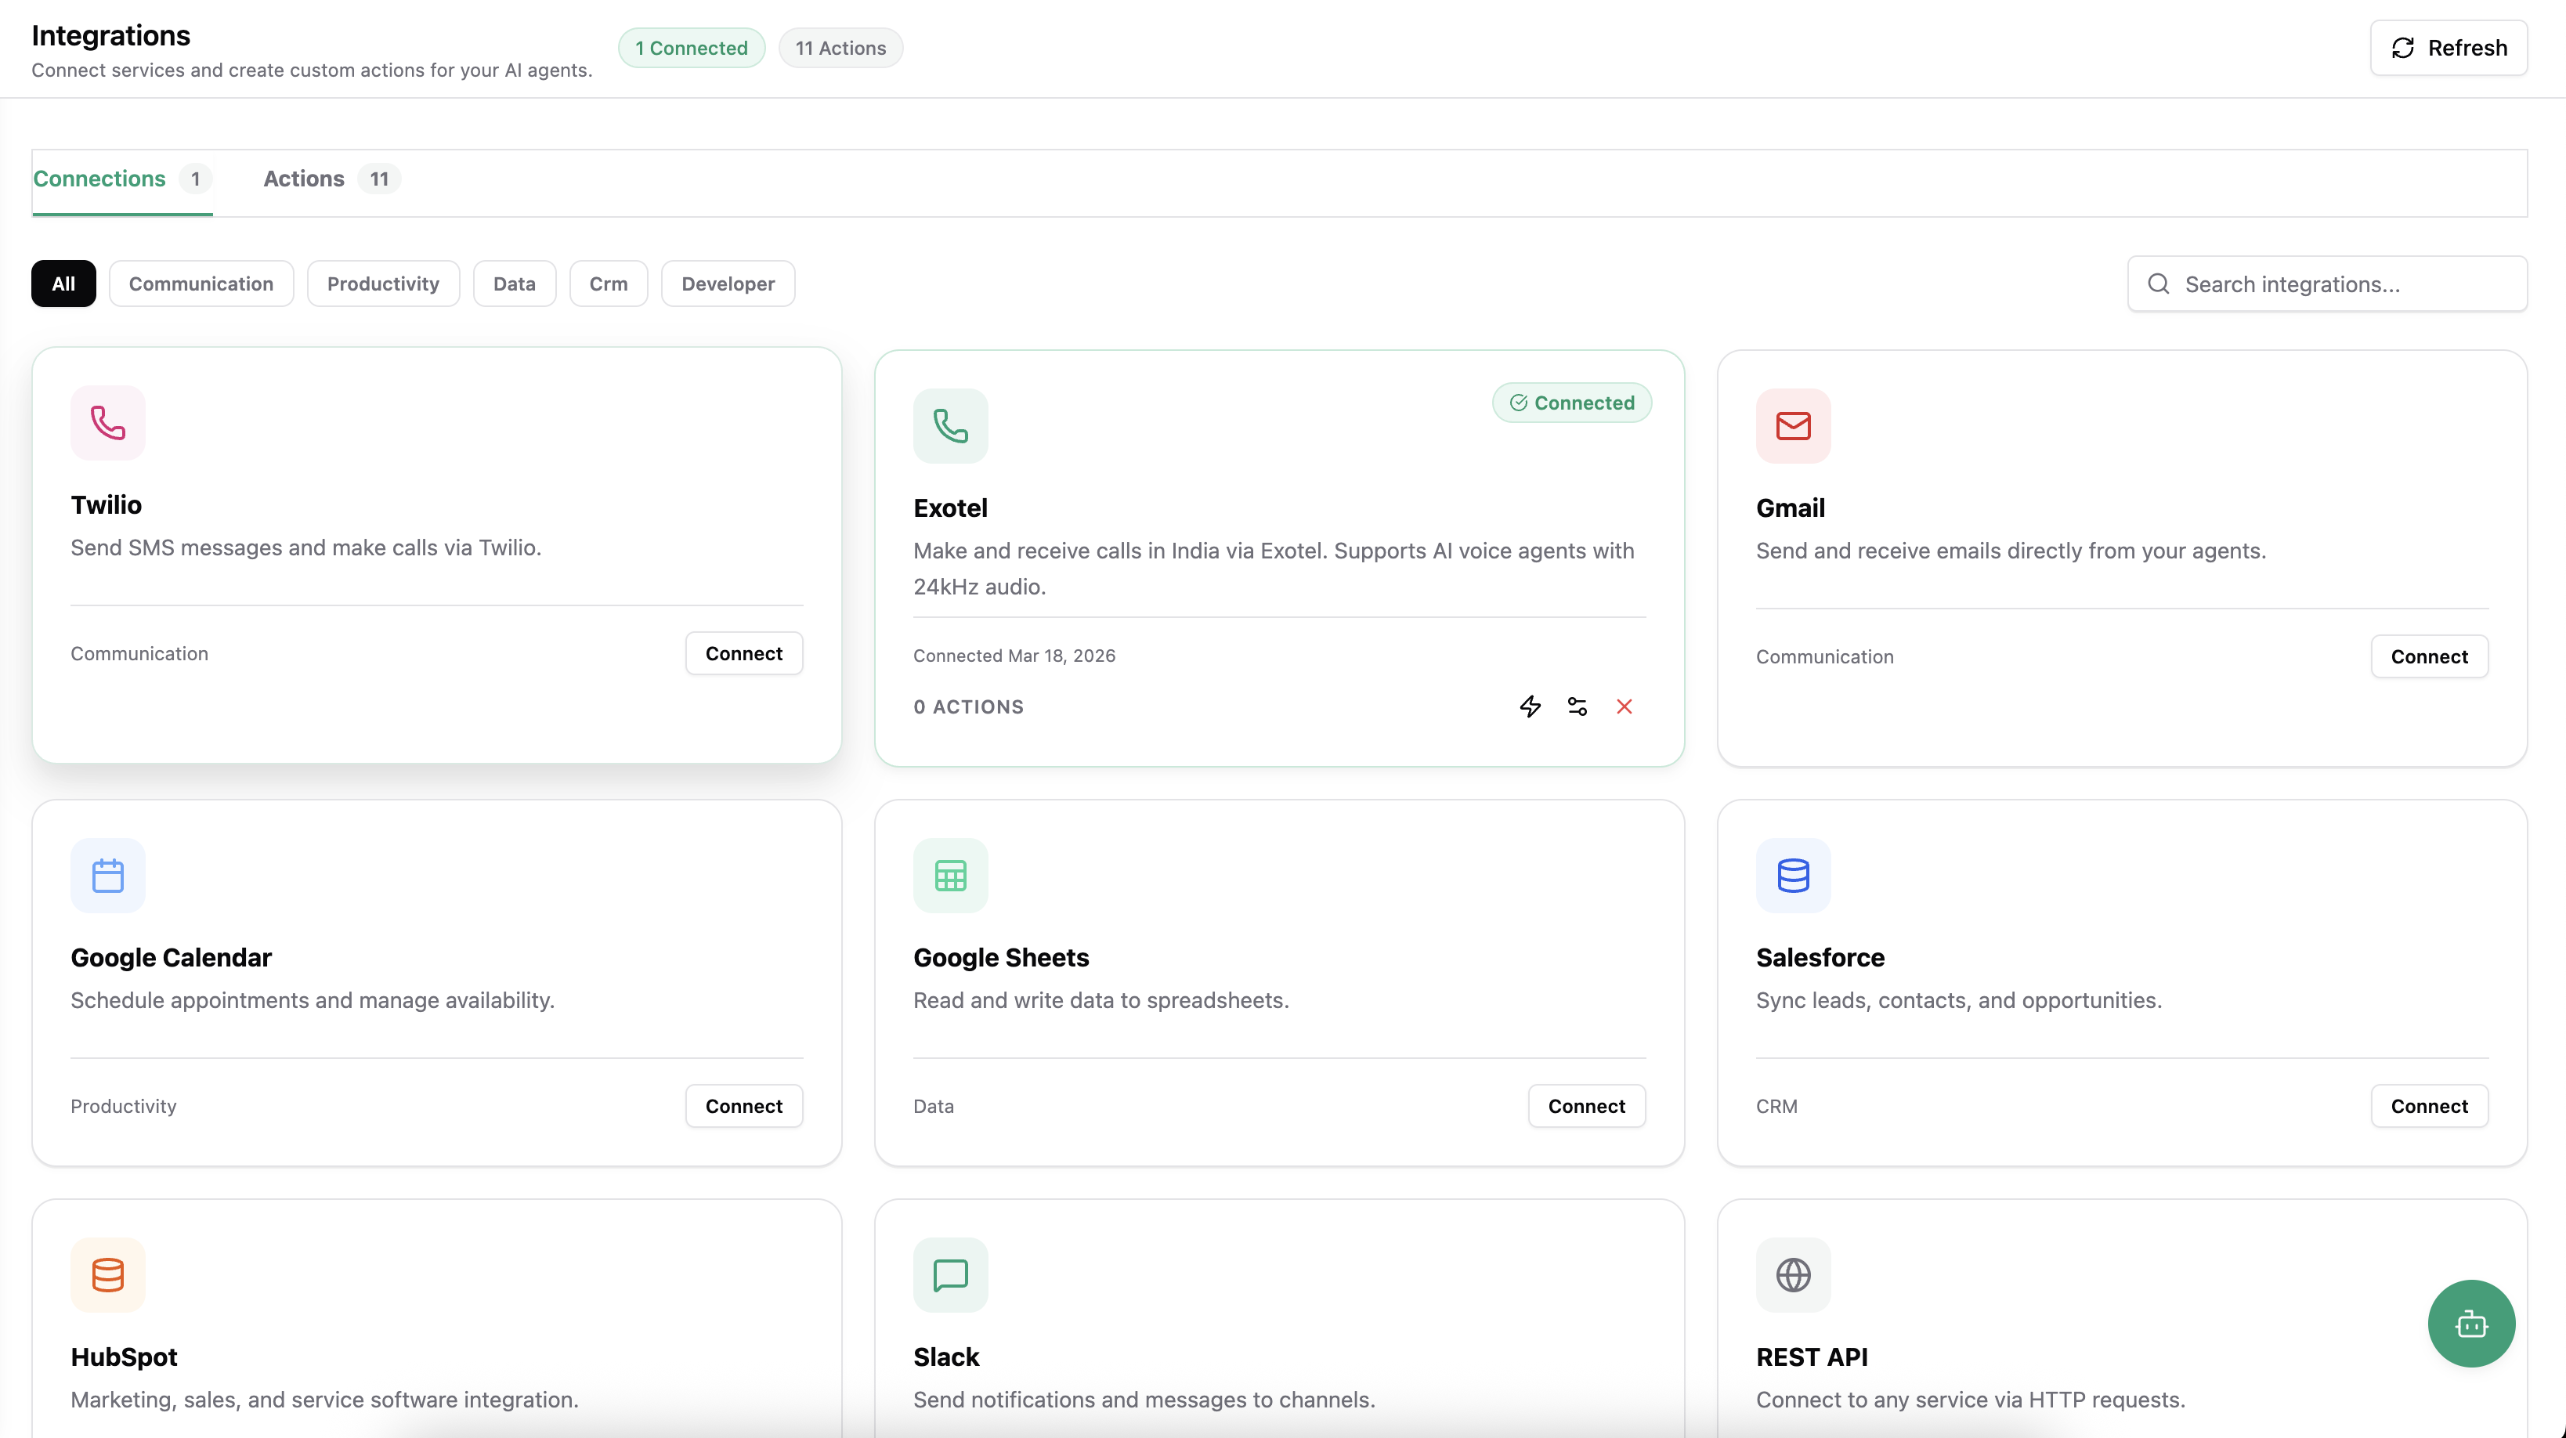Click the Salesforce database icon
The height and width of the screenshot is (1438, 2566).
pyautogui.click(x=1793, y=876)
